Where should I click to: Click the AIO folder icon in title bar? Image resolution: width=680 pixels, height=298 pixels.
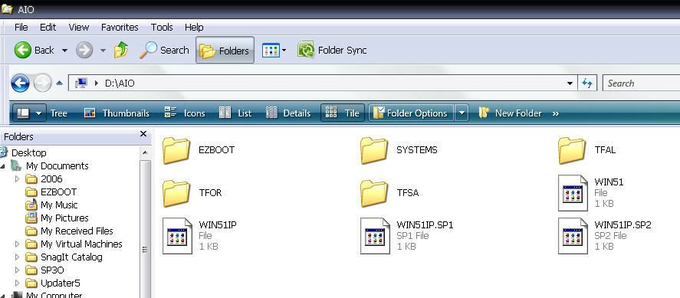[6, 9]
